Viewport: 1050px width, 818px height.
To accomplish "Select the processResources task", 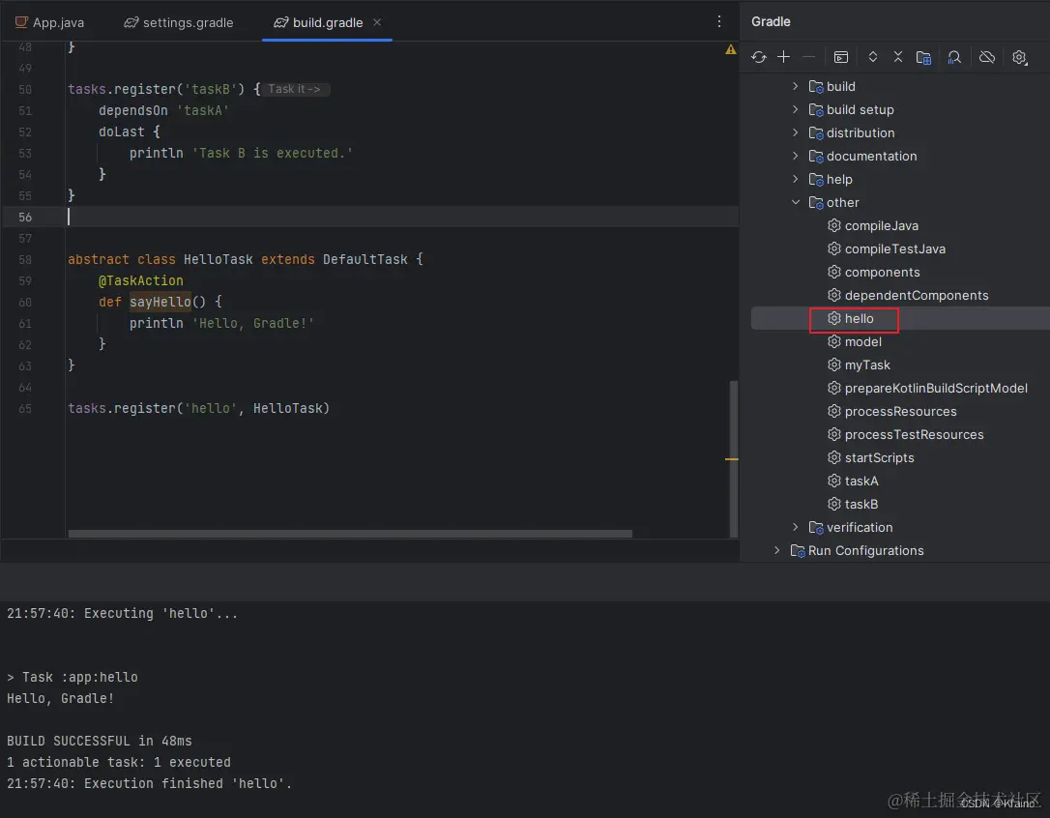I will pyautogui.click(x=900, y=411).
